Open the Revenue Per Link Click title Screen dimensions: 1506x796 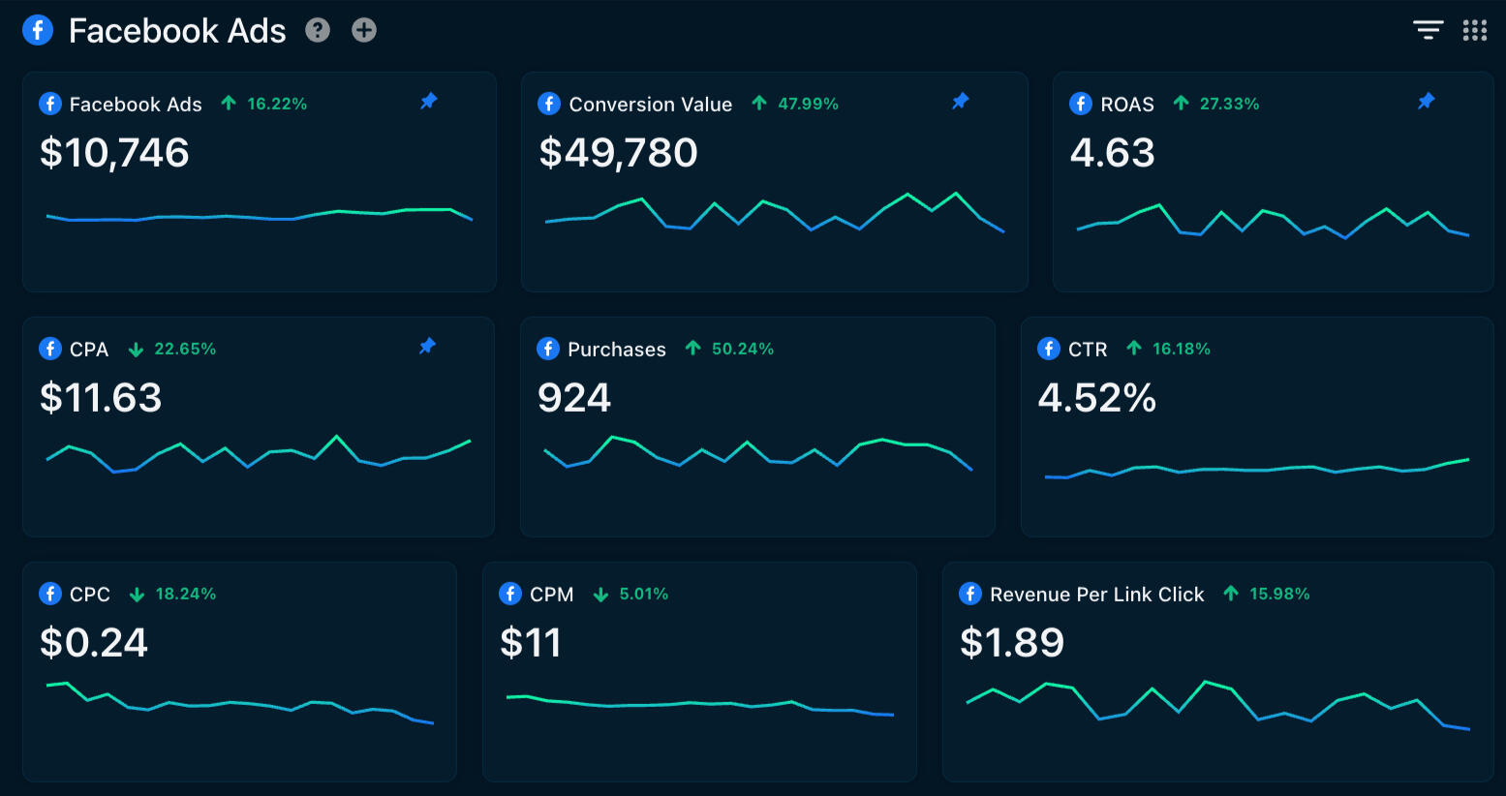click(x=1096, y=595)
